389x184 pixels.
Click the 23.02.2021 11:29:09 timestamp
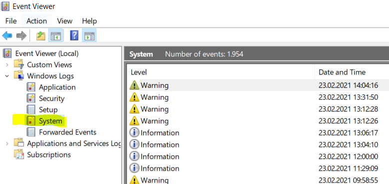[349, 168]
